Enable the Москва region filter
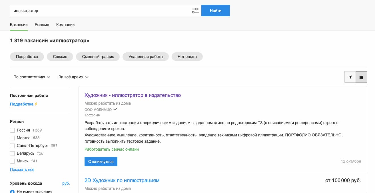The width and height of the screenshot is (375, 193). (x=12, y=138)
